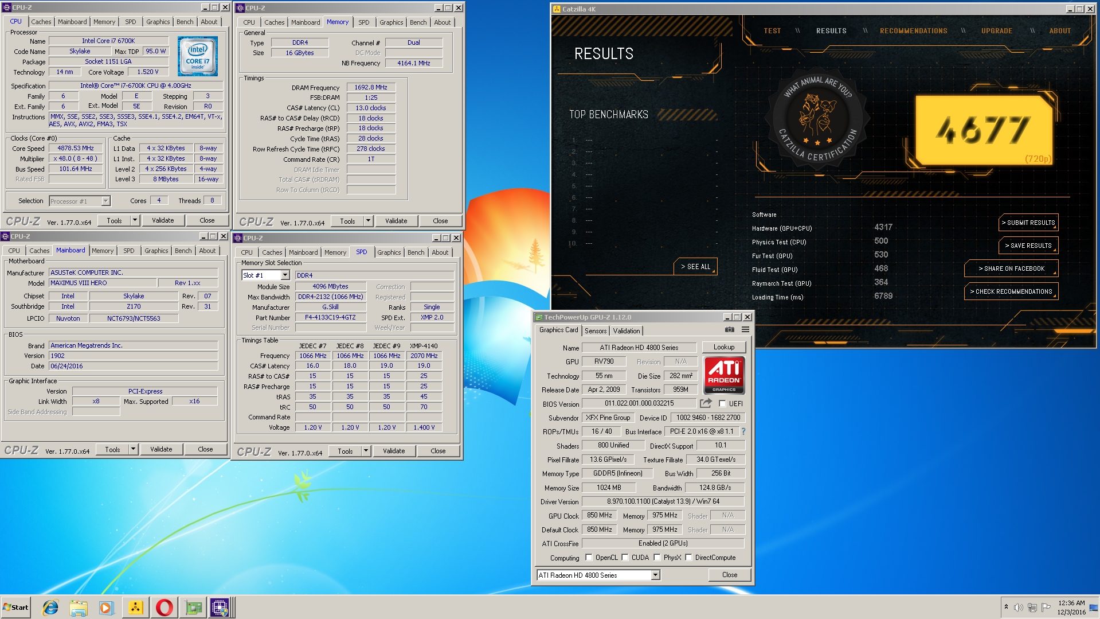The image size is (1100, 619).
Task: Open RECOMMENDATIONS menu in Catzilla
Action: [913, 31]
